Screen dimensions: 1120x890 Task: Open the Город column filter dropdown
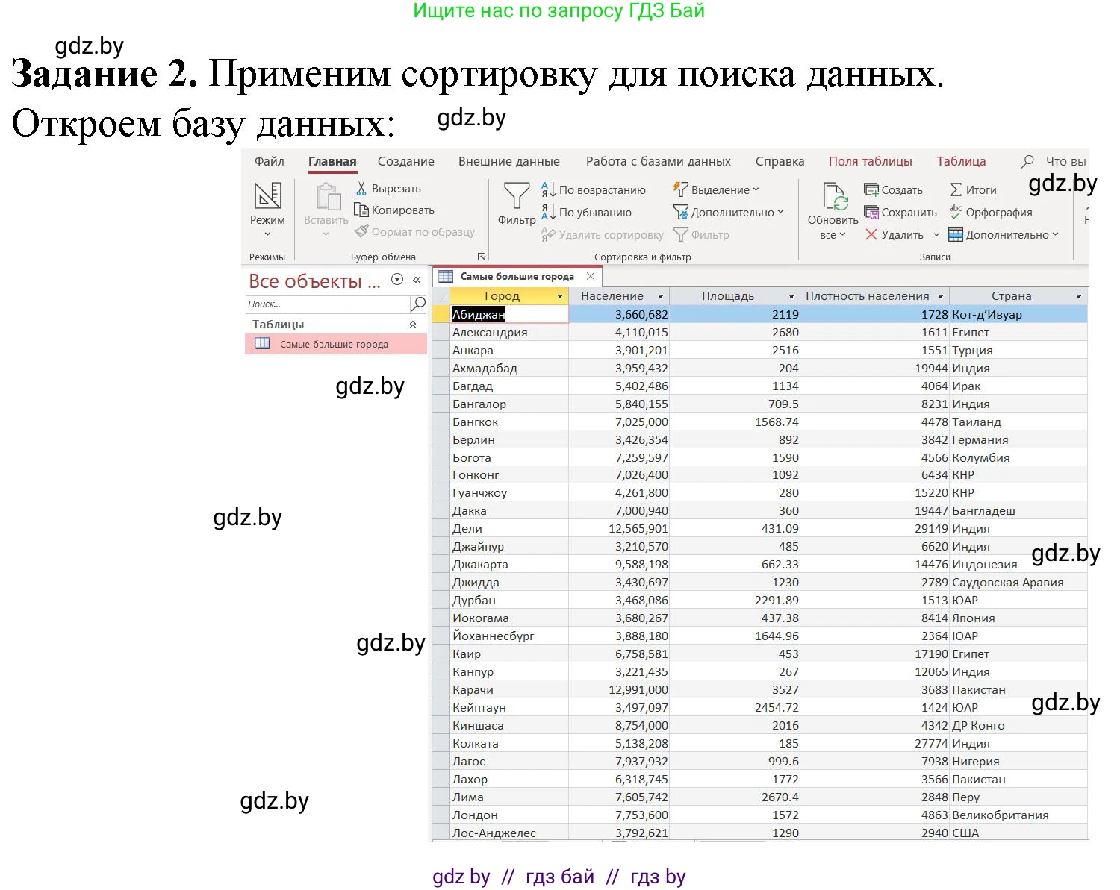click(x=560, y=295)
